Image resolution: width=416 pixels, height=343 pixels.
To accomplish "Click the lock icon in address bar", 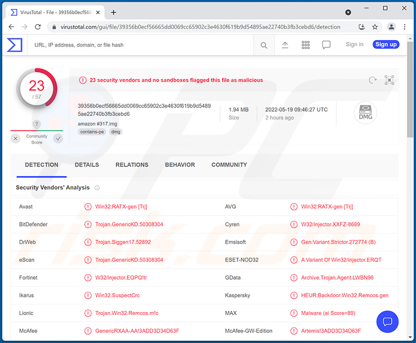I will (54, 27).
